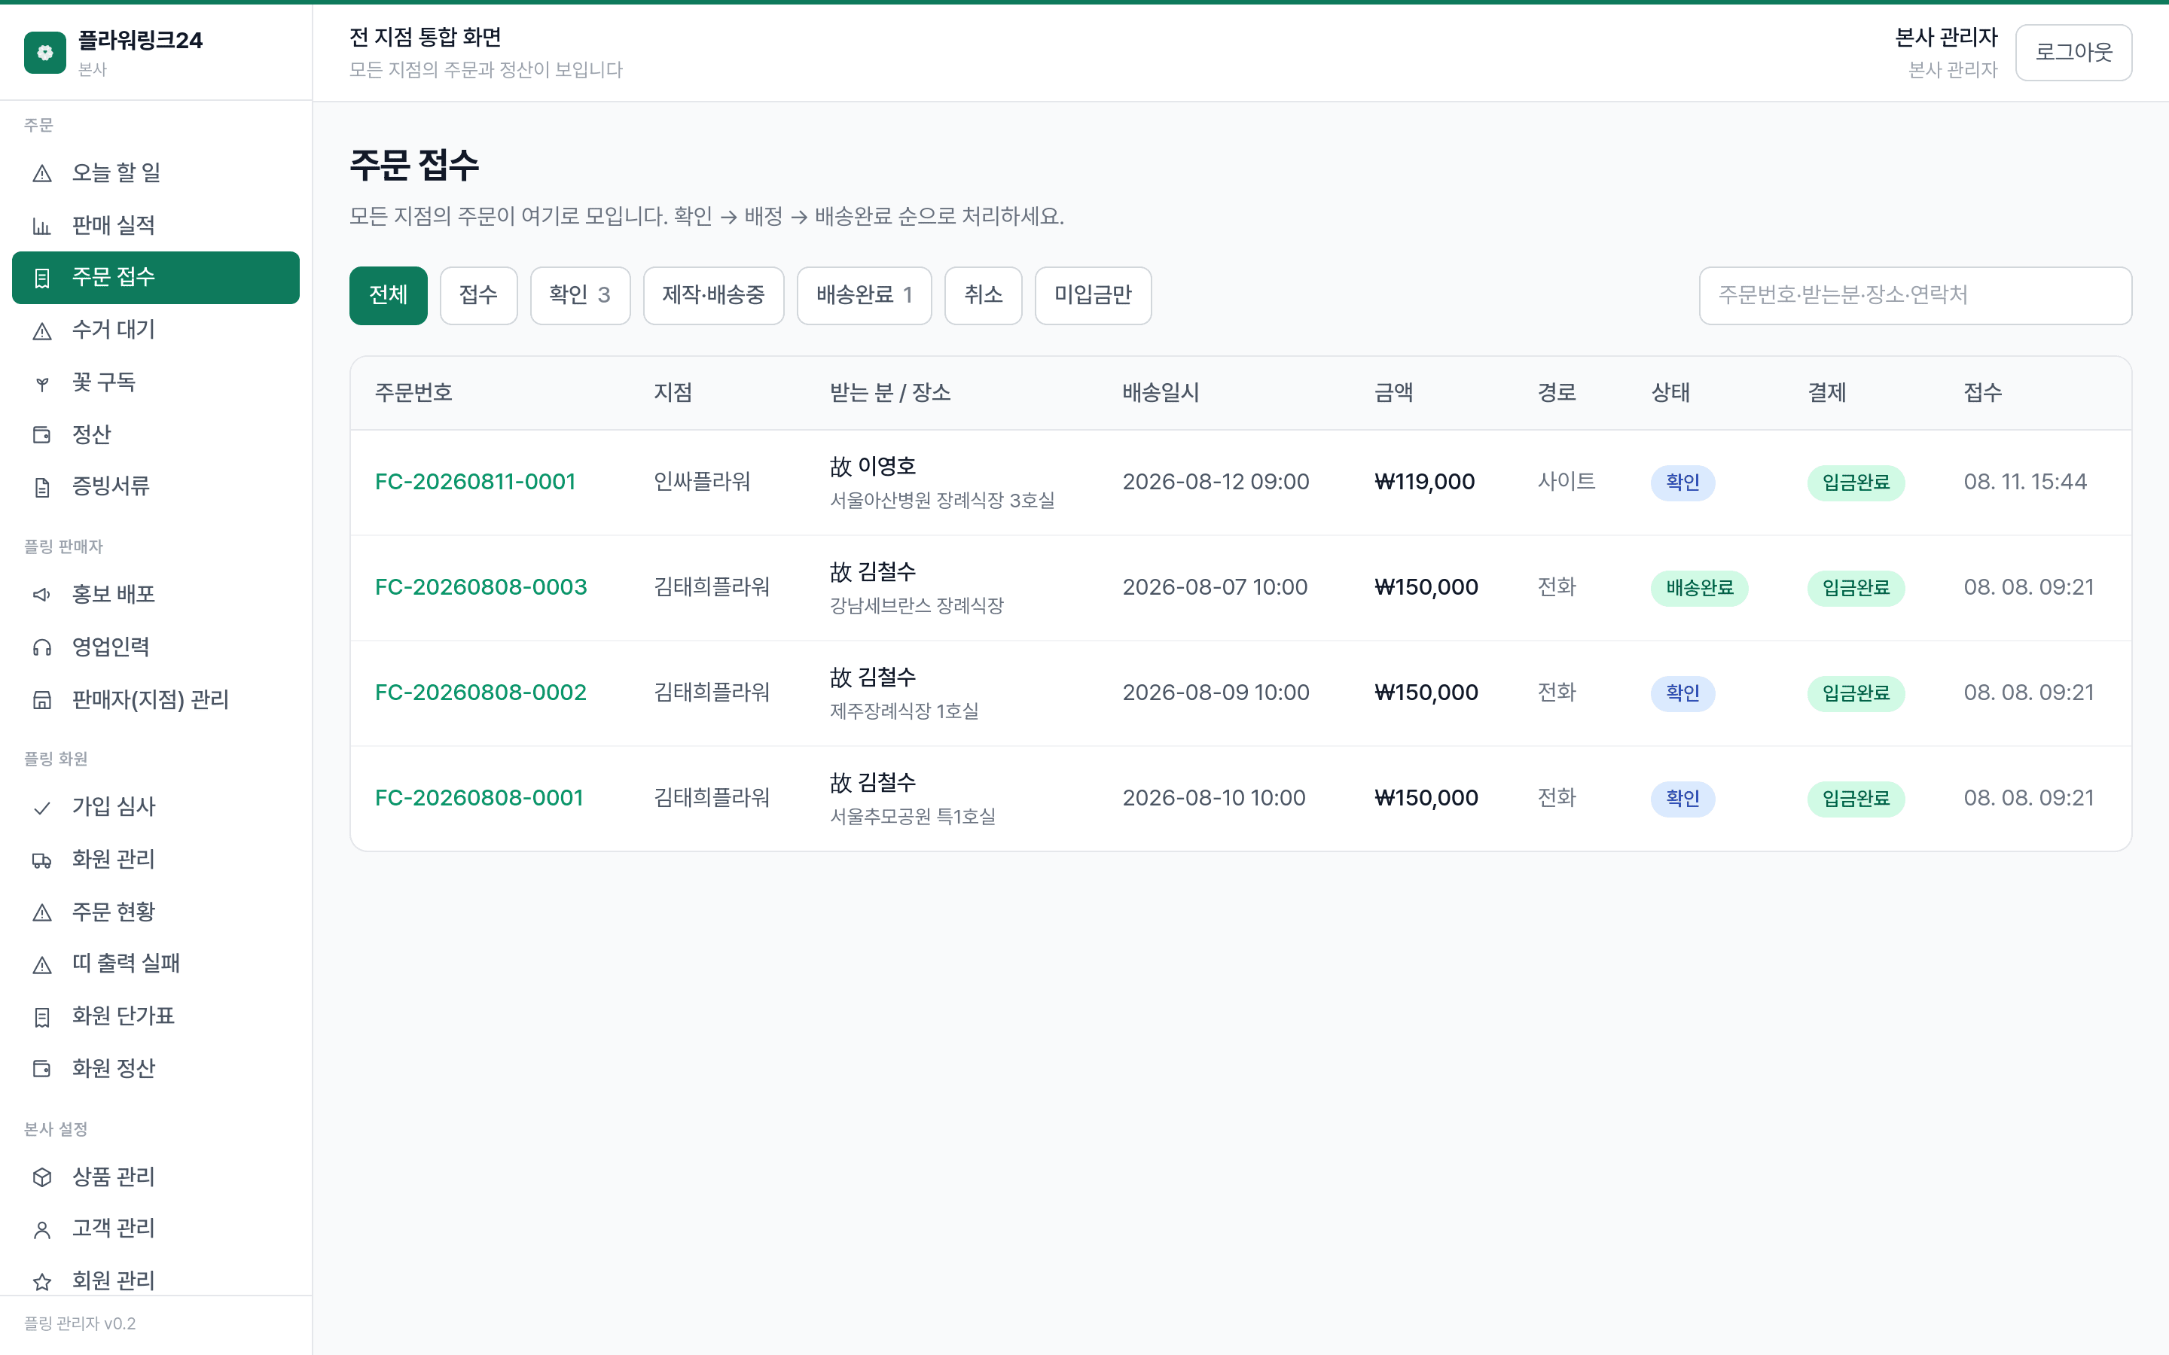2169x1355 pixels.
Task: Go to 화원 정산 menu item
Action: coord(156,1069)
